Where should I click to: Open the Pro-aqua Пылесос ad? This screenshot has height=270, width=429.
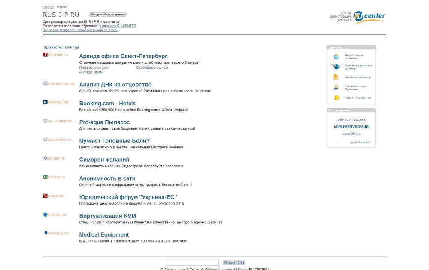tap(104, 122)
